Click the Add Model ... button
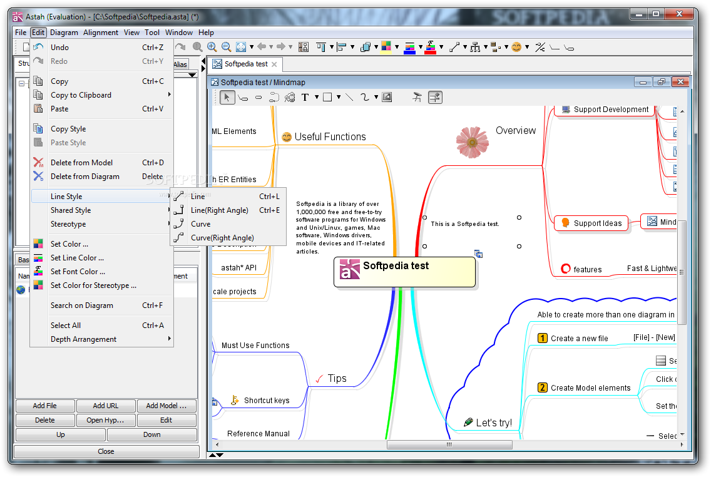This screenshot has height=477, width=711. [166, 406]
